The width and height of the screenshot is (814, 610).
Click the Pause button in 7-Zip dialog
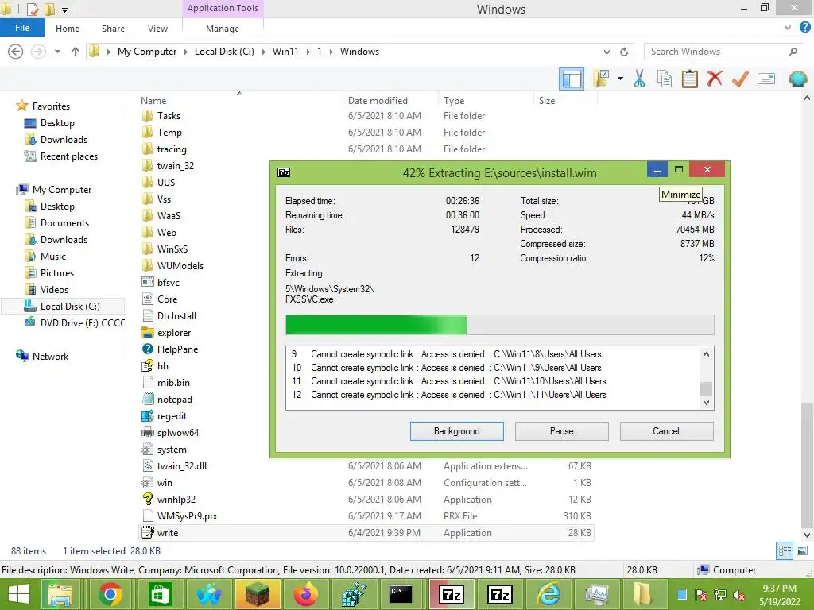pyautogui.click(x=562, y=431)
